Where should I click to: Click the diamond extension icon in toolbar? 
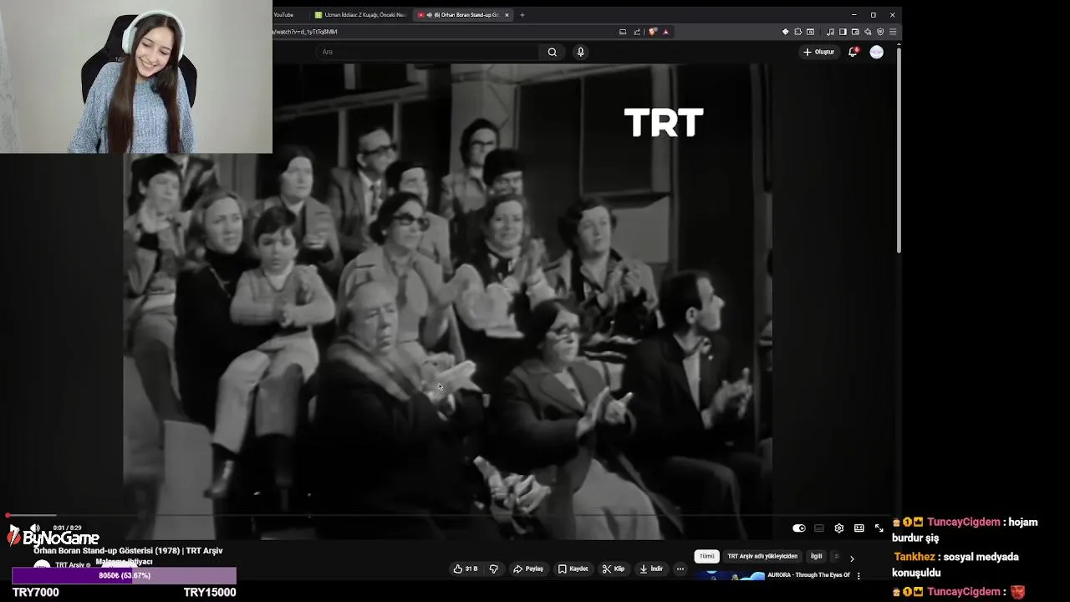point(785,32)
